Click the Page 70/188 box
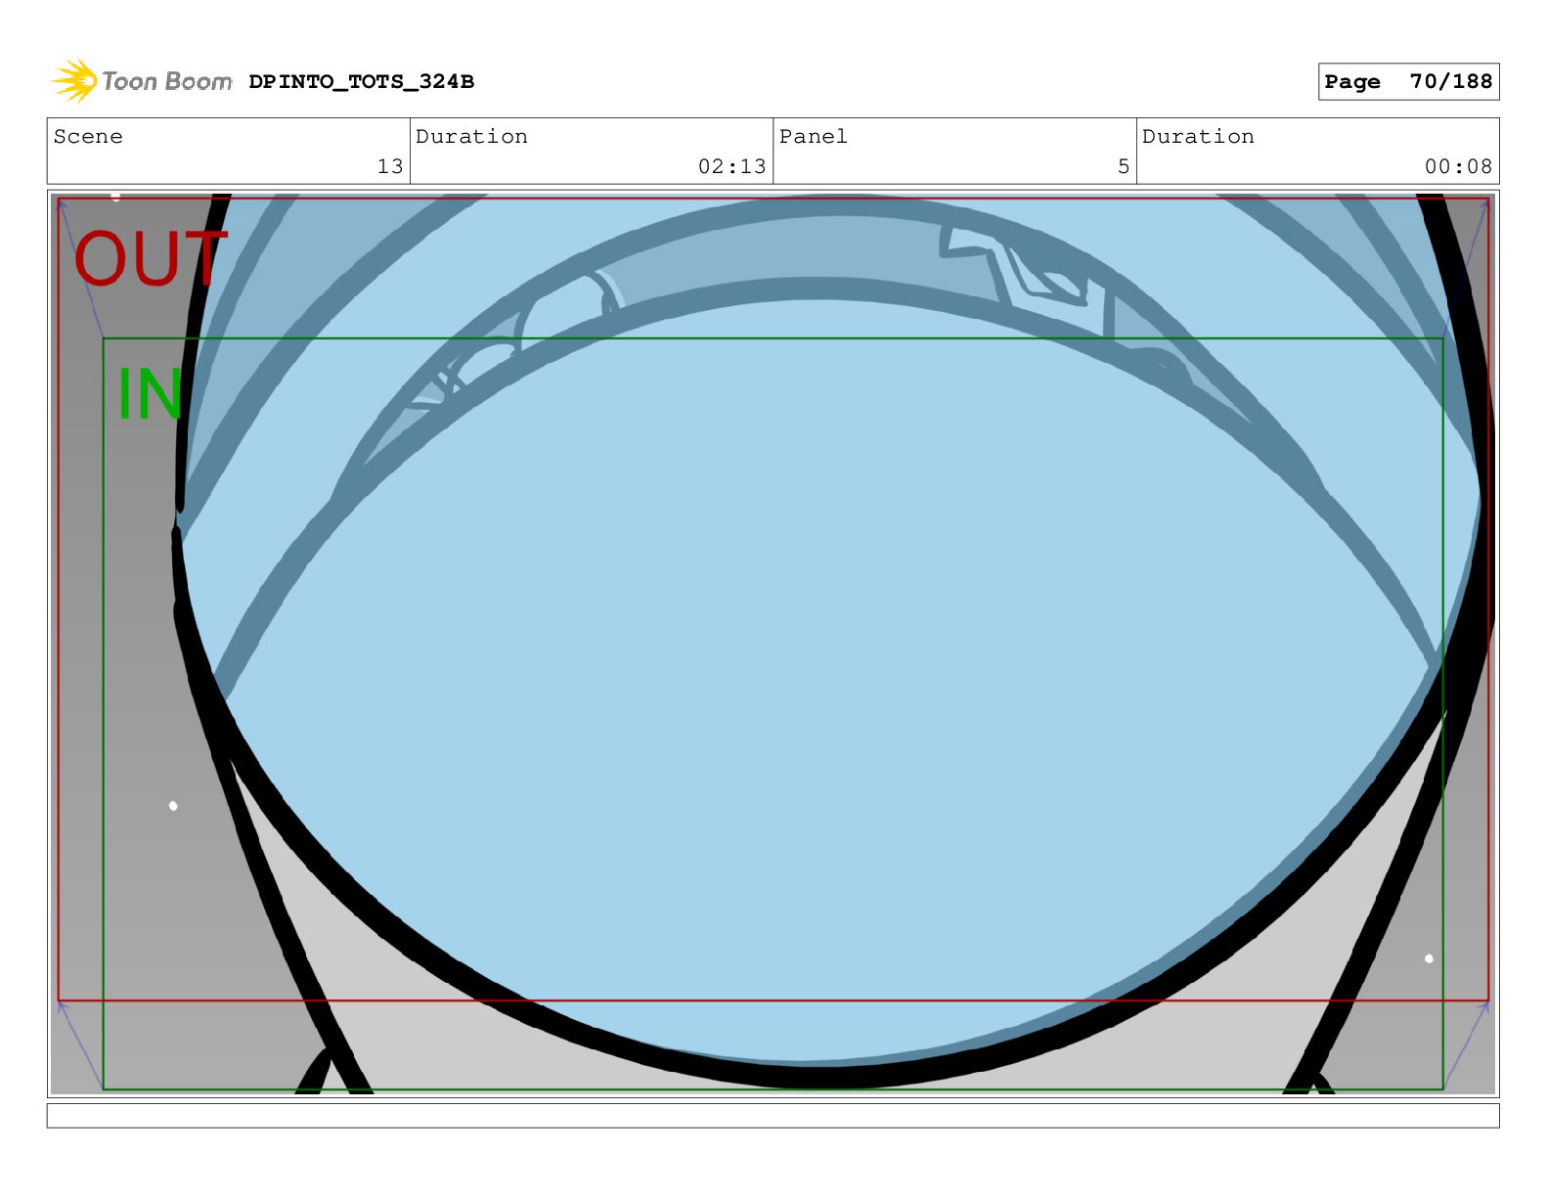Viewport: 1547px width, 1198px height. tap(1408, 82)
